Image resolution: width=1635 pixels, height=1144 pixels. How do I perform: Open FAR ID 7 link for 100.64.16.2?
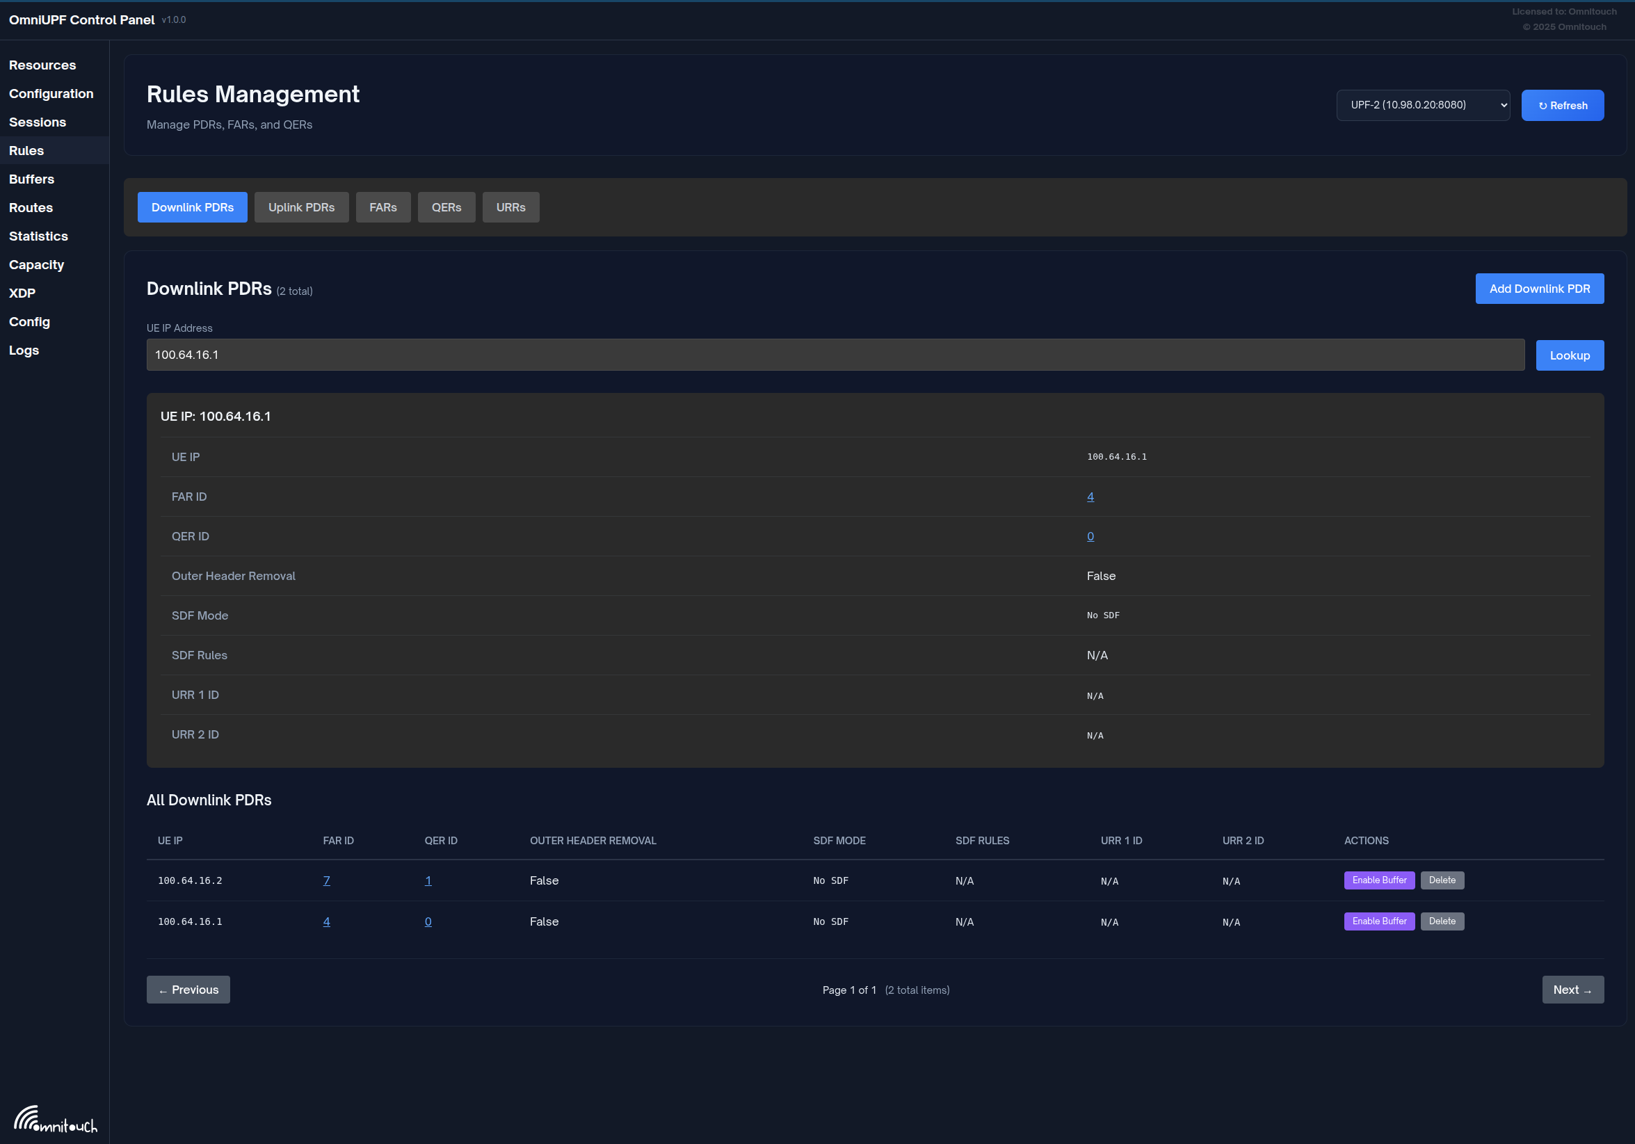tap(326, 880)
